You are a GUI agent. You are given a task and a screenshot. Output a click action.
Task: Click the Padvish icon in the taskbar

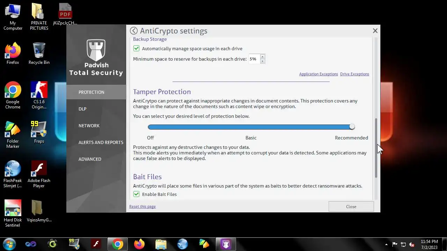click(x=226, y=244)
